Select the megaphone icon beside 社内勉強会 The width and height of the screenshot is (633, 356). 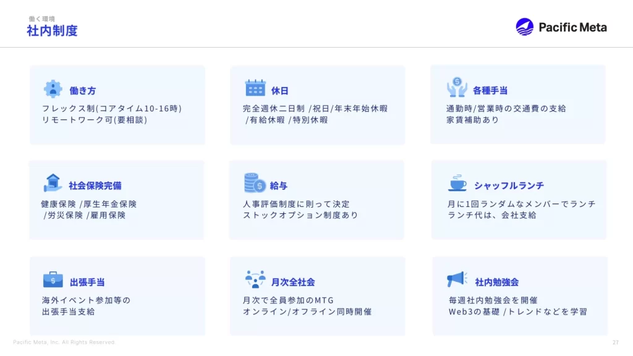pyautogui.click(x=457, y=279)
